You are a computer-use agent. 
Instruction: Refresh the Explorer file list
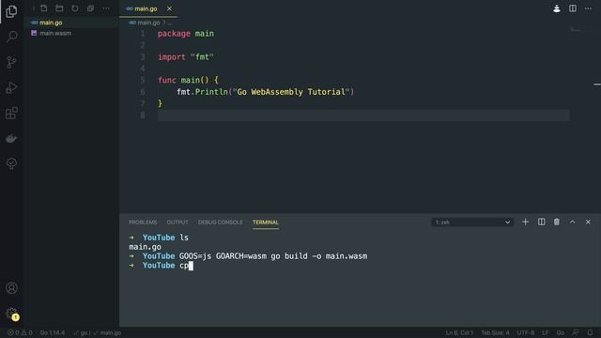point(75,8)
